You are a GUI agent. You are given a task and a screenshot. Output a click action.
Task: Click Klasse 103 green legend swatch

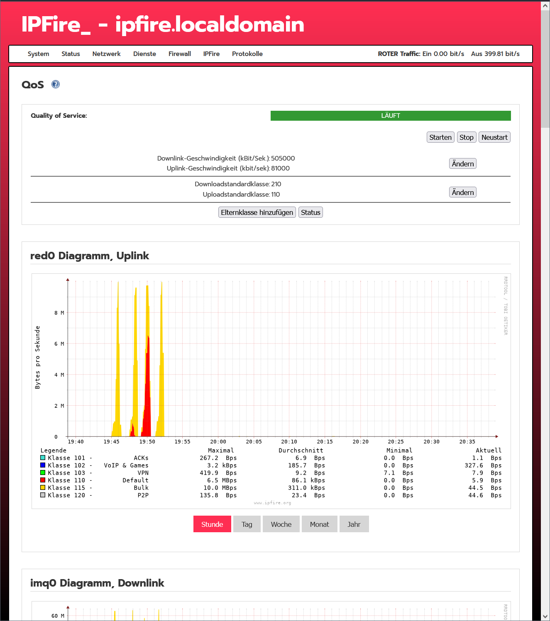[x=43, y=472]
